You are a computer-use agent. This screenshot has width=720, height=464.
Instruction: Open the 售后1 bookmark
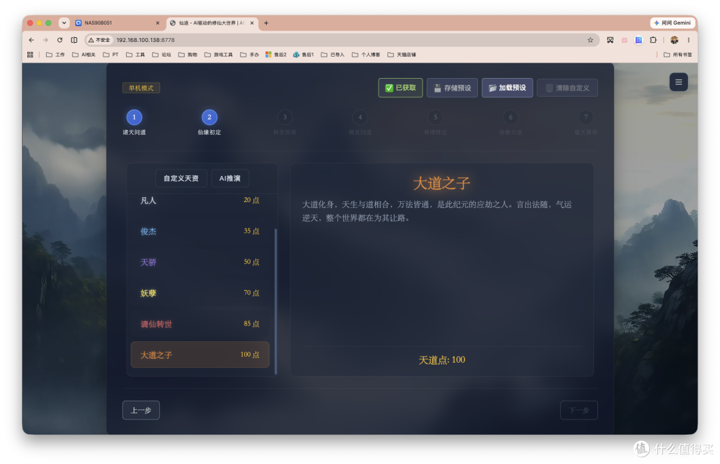(303, 55)
